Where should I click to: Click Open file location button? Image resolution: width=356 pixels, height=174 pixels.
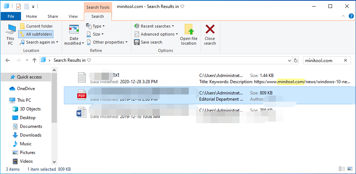189,35
